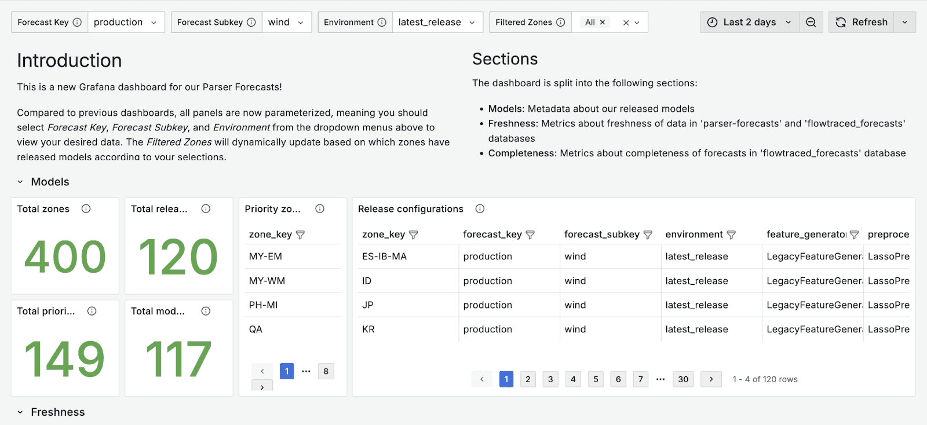Image resolution: width=927 pixels, height=425 pixels.
Task: Click the Refresh button
Action: pyautogui.click(x=862, y=22)
